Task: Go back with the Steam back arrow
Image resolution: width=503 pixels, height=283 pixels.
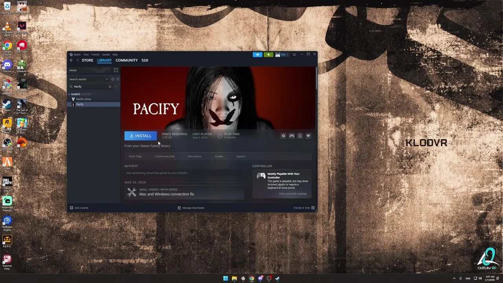Action: [71, 60]
